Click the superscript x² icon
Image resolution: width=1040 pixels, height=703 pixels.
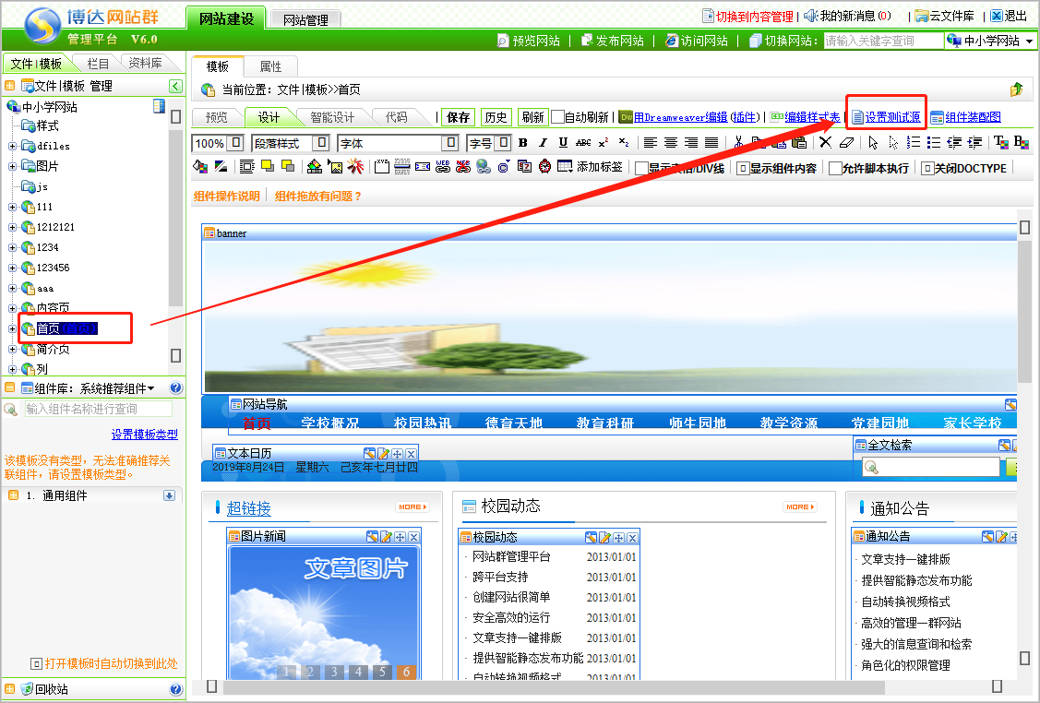(x=604, y=143)
